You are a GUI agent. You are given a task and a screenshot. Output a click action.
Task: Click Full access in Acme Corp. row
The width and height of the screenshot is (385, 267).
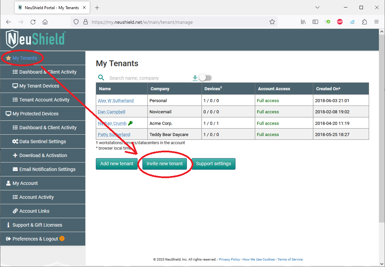[268, 123]
